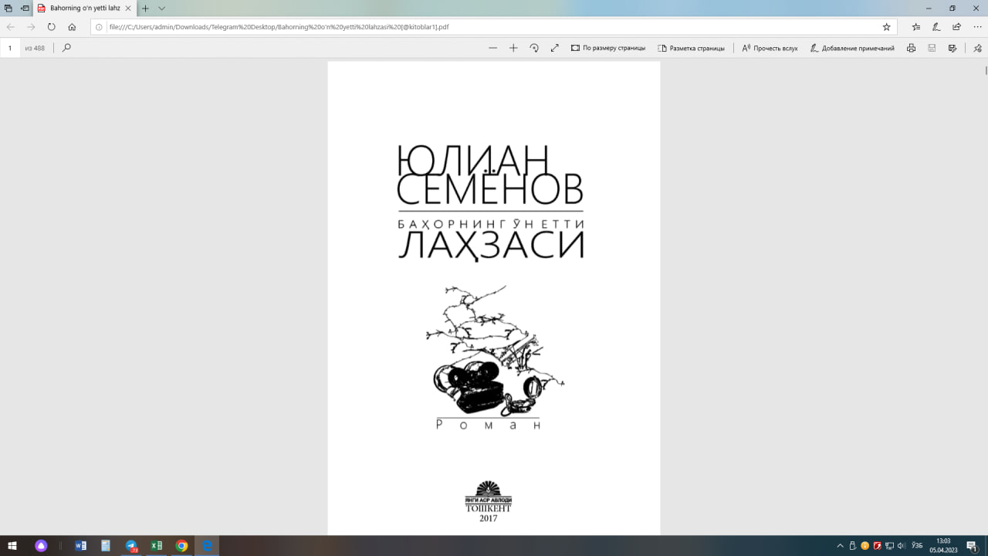Pin the PDF toolbar

[977, 48]
